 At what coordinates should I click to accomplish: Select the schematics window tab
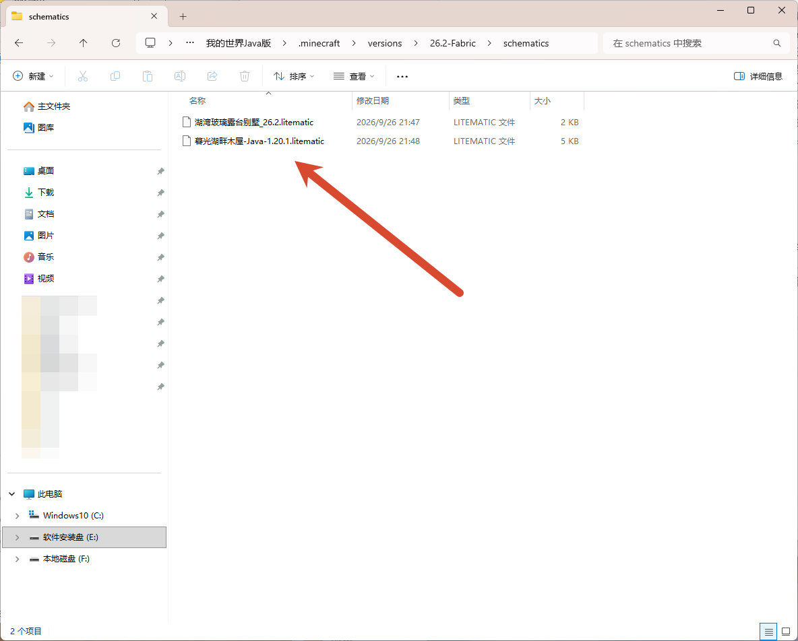86,17
